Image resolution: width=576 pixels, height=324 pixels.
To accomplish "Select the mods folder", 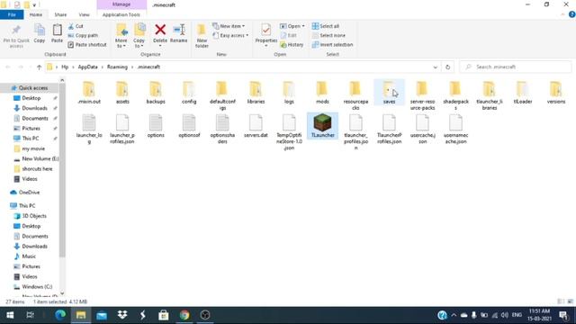I will [322, 93].
